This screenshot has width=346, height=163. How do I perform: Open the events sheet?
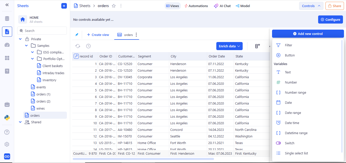[x=38, y=87]
